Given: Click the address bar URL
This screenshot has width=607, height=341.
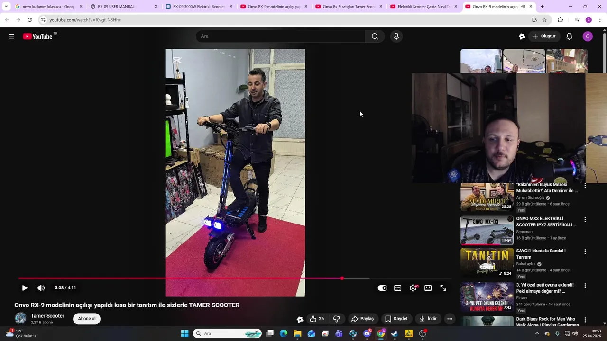Looking at the screenshot, I should coord(85,20).
